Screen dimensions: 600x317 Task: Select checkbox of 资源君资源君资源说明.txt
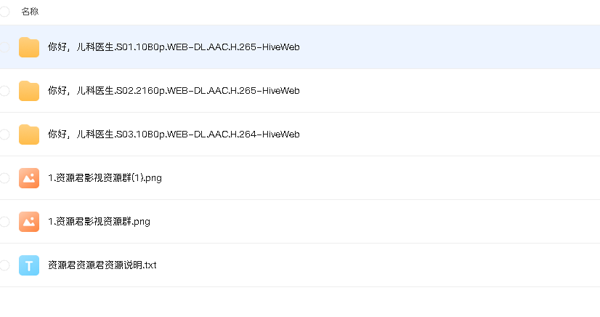point(4,265)
